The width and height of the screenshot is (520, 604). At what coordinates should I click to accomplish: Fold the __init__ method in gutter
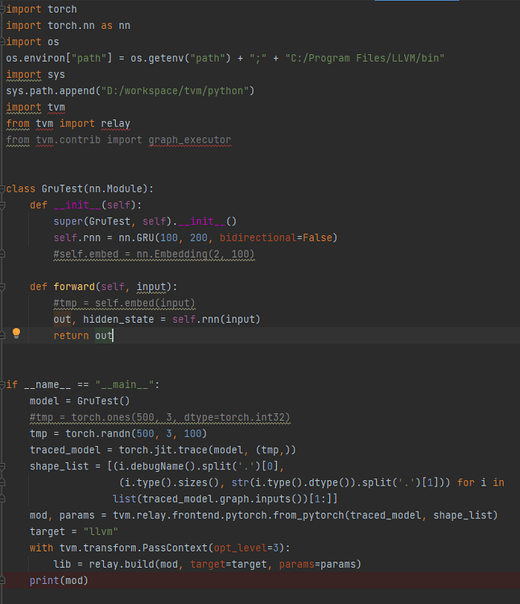(x=3, y=205)
